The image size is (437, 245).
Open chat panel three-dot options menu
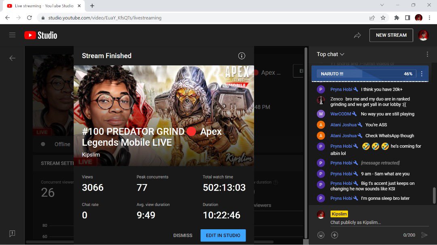click(427, 54)
